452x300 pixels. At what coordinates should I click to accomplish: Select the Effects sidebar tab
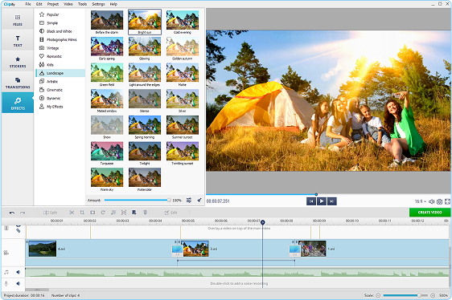[18, 103]
